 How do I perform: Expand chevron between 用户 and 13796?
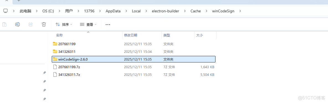tap(78, 11)
